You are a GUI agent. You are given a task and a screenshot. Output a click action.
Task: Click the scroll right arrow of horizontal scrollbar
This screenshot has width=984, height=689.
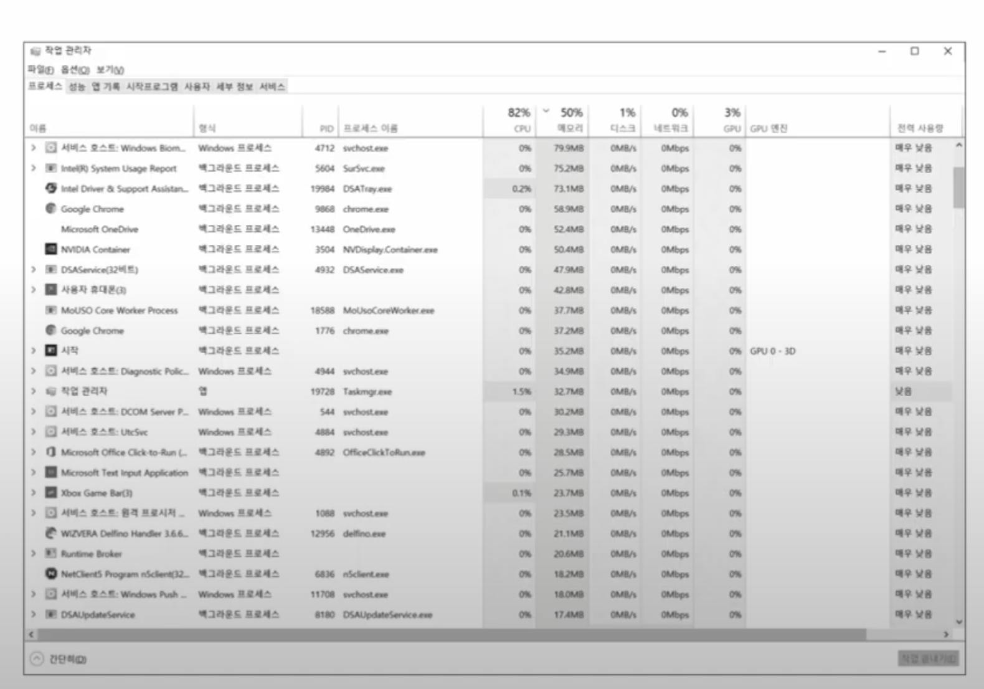coord(946,634)
